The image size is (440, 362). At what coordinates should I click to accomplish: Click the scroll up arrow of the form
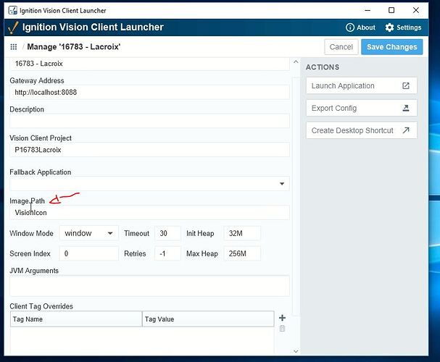296,62
